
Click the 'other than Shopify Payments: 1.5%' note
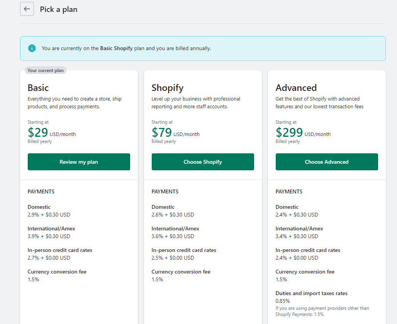[322, 311]
